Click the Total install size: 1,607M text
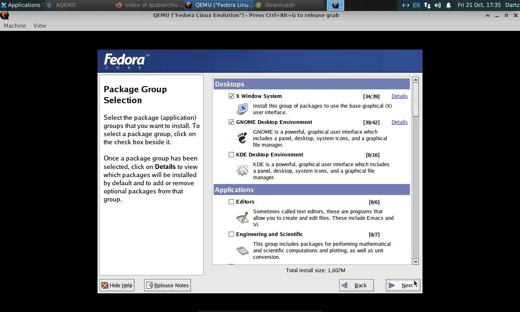This screenshot has height=312, width=520. [x=316, y=271]
